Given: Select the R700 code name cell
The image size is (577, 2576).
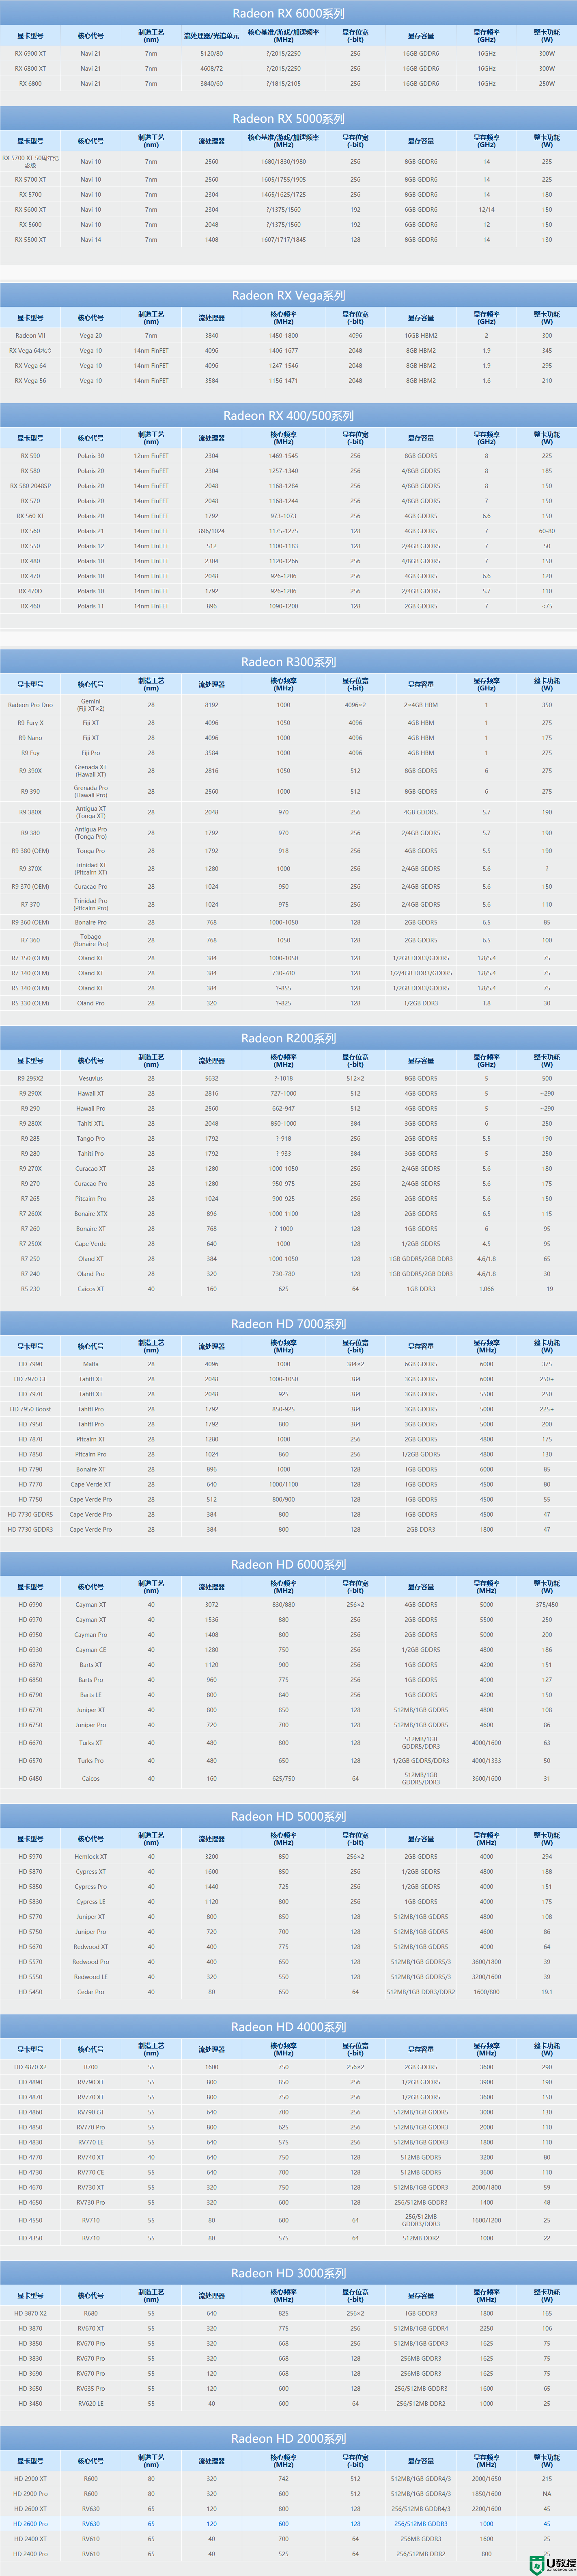Looking at the screenshot, I should tap(91, 2067).
